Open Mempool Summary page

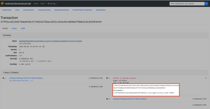[61, 10]
